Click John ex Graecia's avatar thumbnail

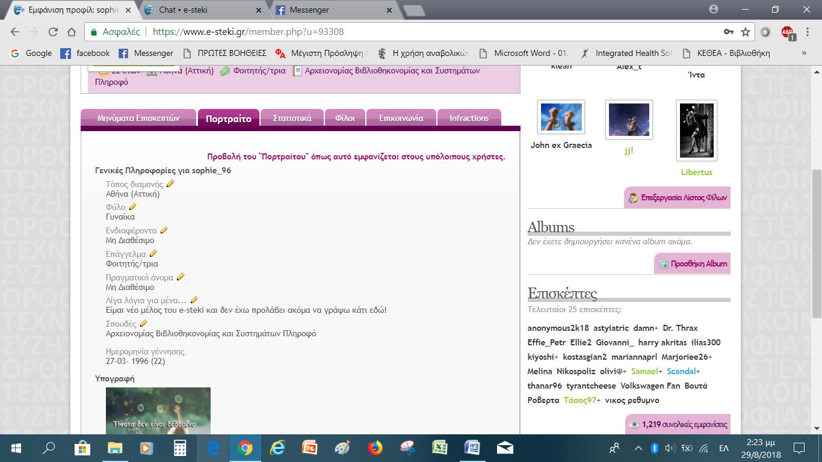tap(561, 117)
